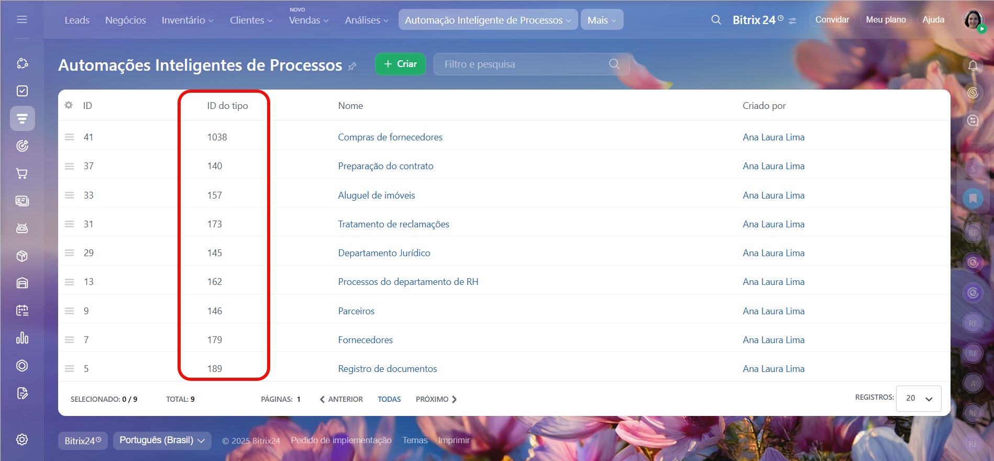Switch to the Negócios tab

click(x=126, y=20)
